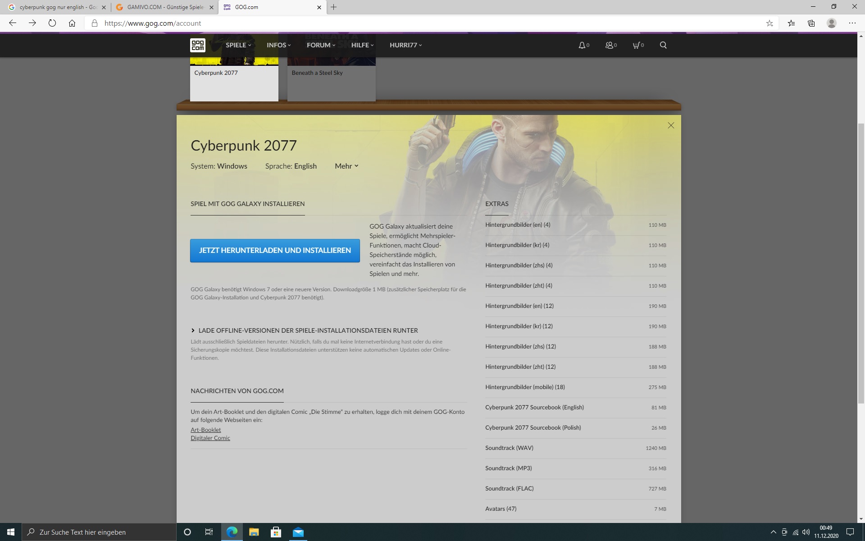Close the Cyberpunk 2077 details panel

pyautogui.click(x=671, y=125)
